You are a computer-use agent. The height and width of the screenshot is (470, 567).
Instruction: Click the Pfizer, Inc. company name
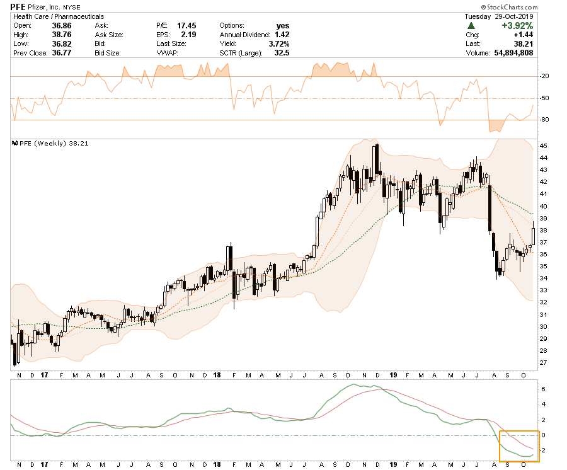pos(44,7)
